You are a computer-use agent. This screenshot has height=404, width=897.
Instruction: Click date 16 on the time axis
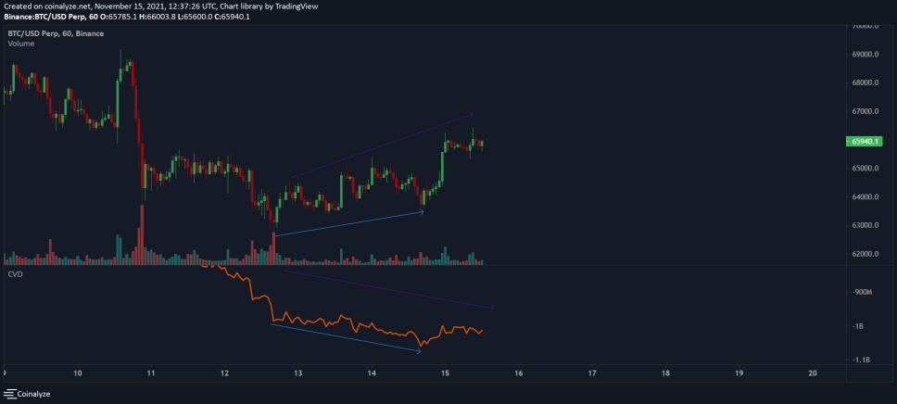[x=519, y=372]
